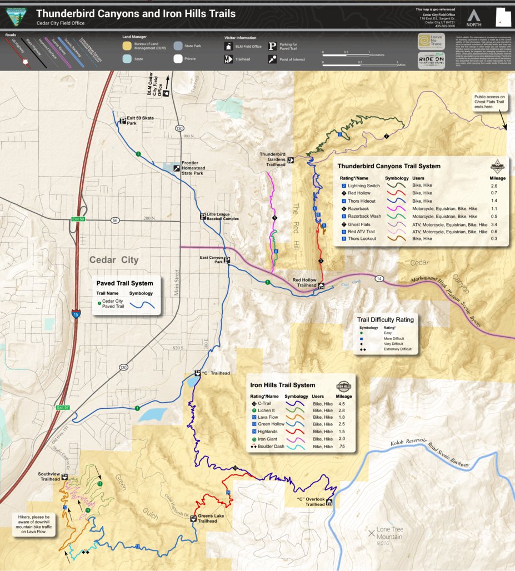Click "Red ATV Trail" in the legend
The width and height of the screenshot is (515, 571).
[361, 232]
